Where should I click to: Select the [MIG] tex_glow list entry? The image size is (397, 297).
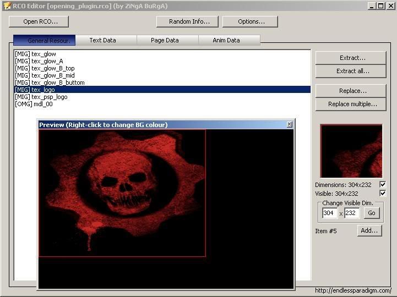pos(162,54)
